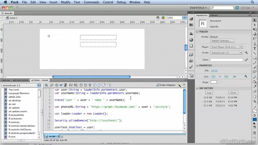Open the Player version dropdown
258x145 pixels.
coord(227,47)
